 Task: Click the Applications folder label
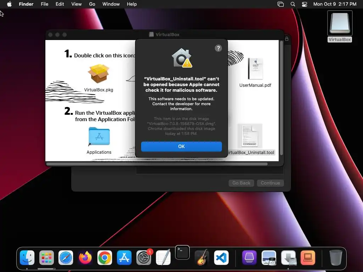(99, 152)
